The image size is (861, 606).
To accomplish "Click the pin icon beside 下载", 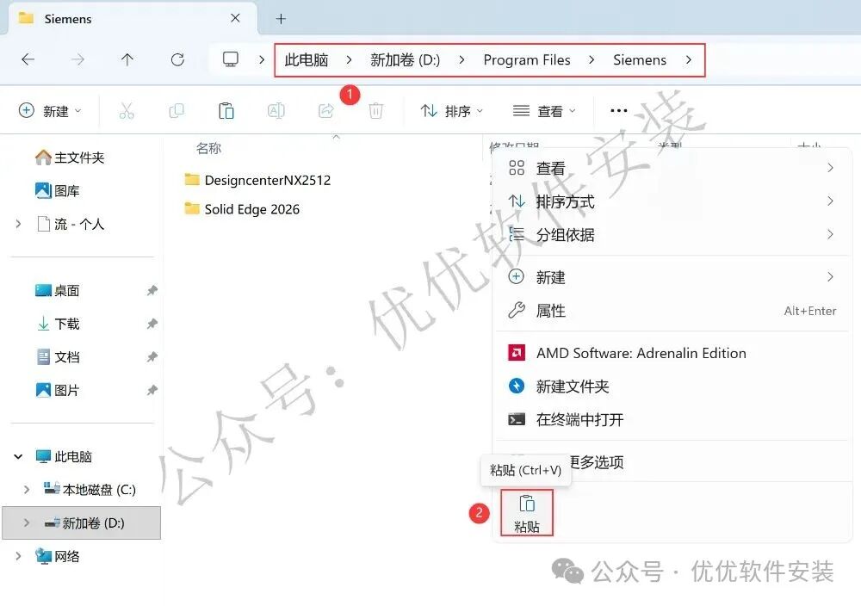I will [x=152, y=324].
